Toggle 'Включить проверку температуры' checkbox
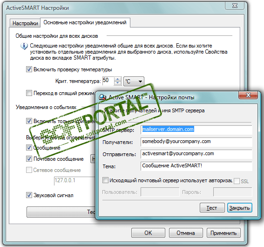The height and width of the screenshot is (247, 264). click(29, 69)
